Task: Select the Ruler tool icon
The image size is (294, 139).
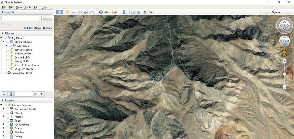Action: click(x=124, y=12)
